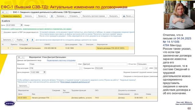This screenshot has width=195, height=110.
Task: Click the Дата field with 03.07.2023
Action: coord(13,25)
